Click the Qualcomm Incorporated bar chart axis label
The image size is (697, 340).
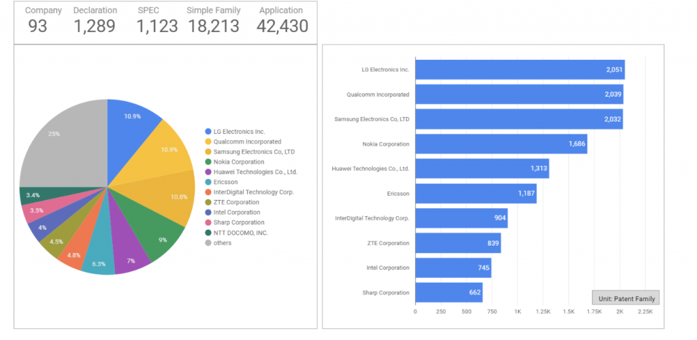coord(378,95)
